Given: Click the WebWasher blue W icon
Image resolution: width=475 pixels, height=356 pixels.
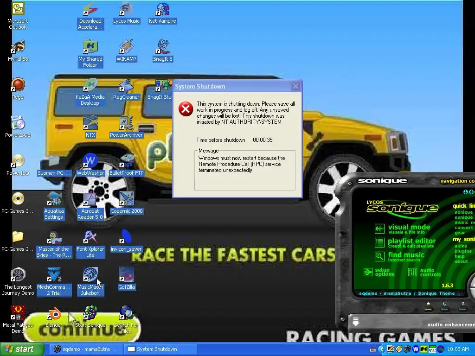Looking at the screenshot, I should point(90,161).
